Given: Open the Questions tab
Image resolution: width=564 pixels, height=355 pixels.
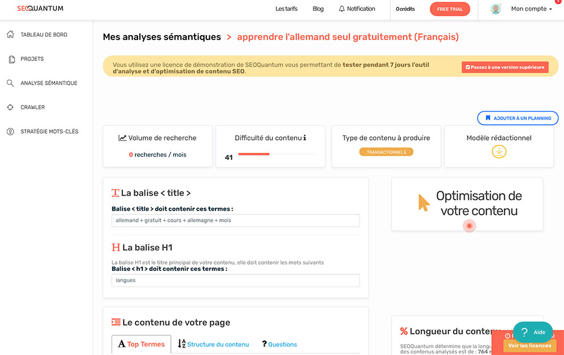Looking at the screenshot, I should (280, 344).
